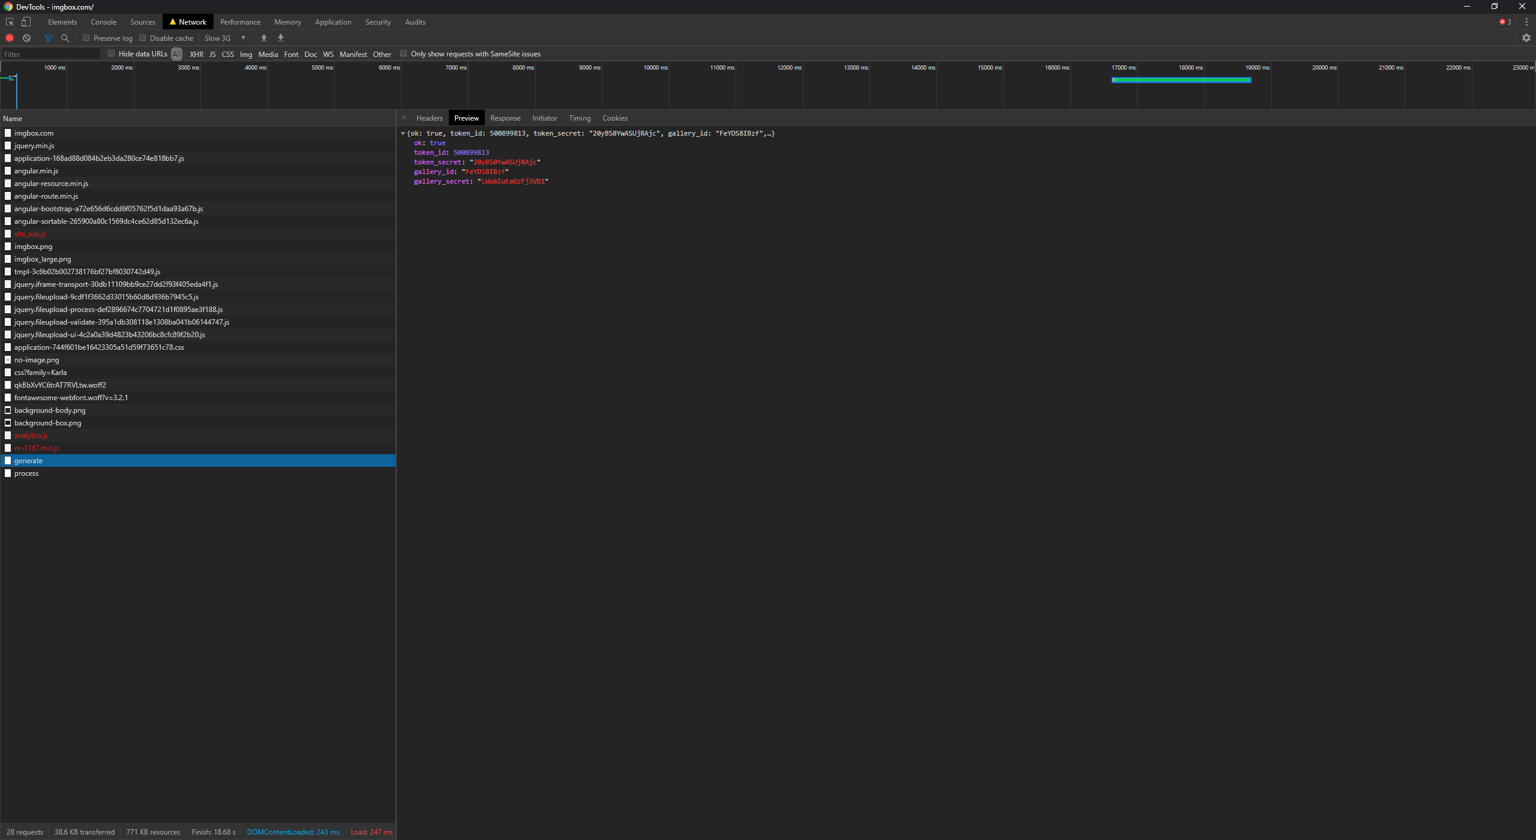The width and height of the screenshot is (1536, 840).
Task: Open network search magnifier
Action: point(65,38)
